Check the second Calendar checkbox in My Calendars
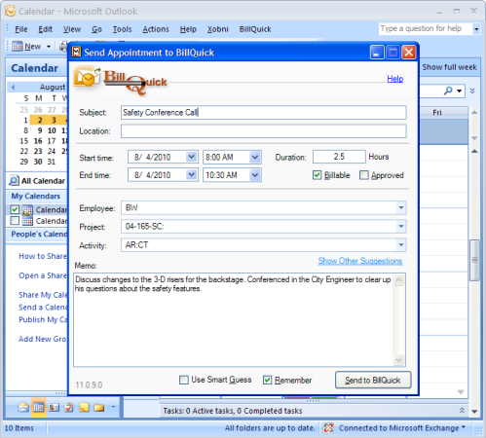Screen dimensions: 486x438 coord(15,221)
